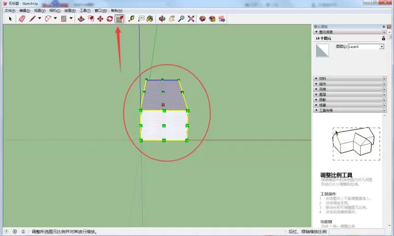Close the 阴影 panel
Viewport: 394px width, 236px height.
click(384, 100)
